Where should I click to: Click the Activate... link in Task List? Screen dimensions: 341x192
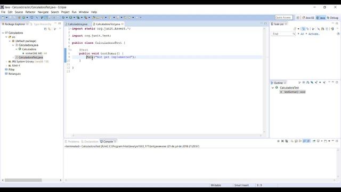point(314,34)
